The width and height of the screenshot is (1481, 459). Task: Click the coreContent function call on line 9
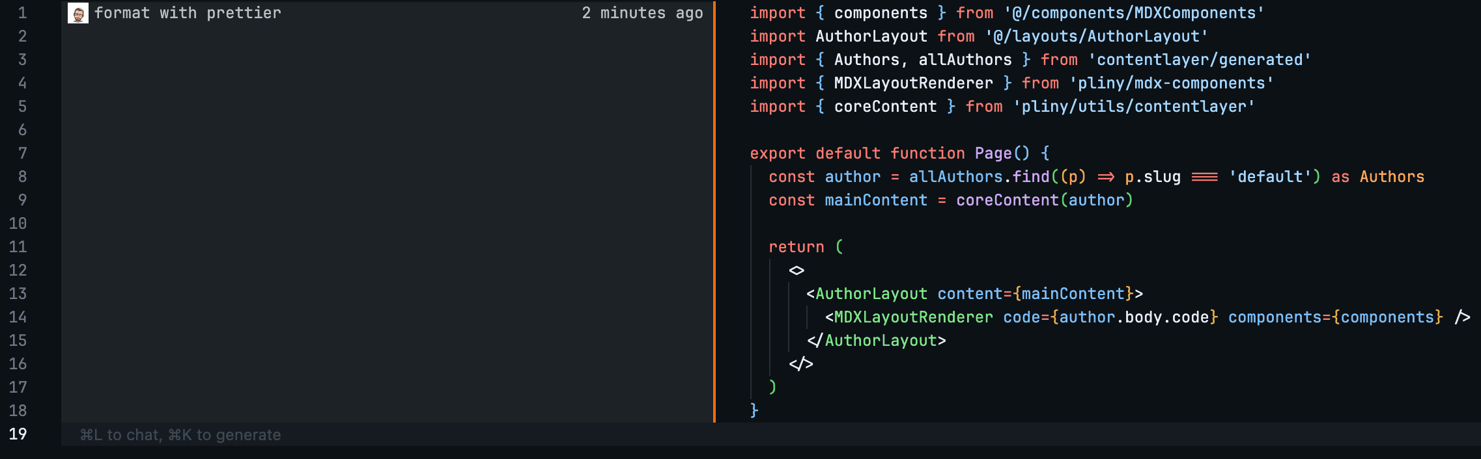click(x=1007, y=200)
